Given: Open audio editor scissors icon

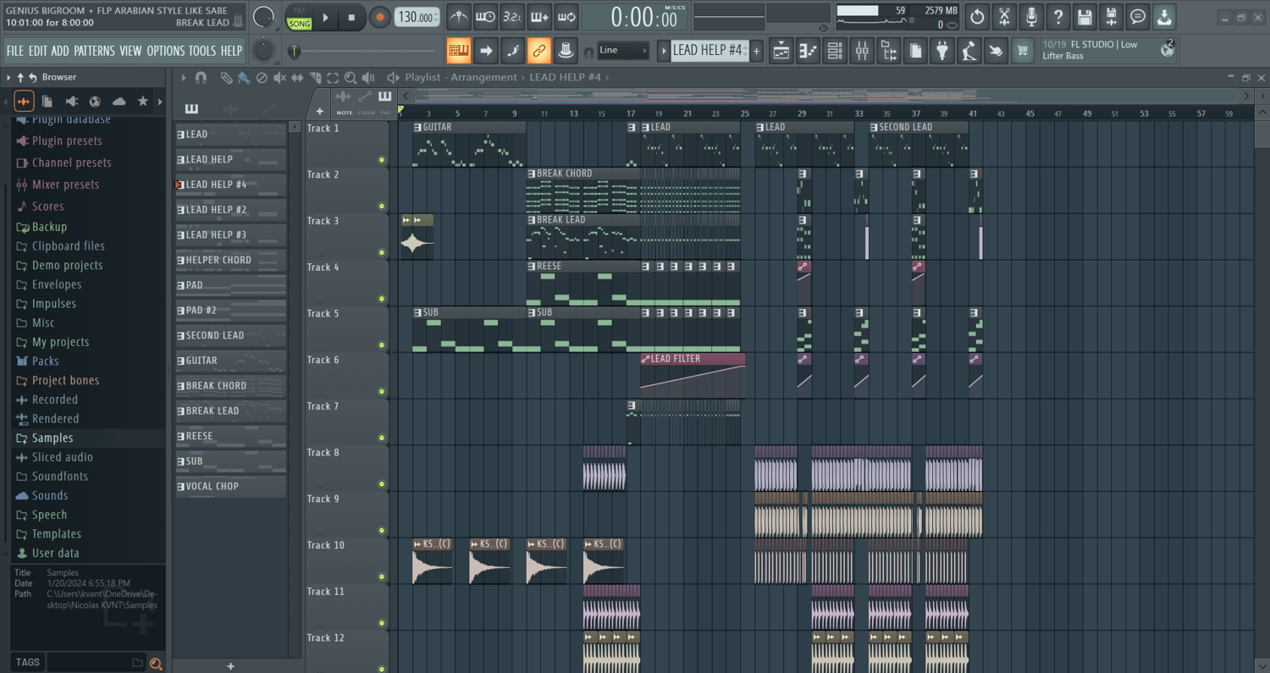Looking at the screenshot, I should 1004,16.
